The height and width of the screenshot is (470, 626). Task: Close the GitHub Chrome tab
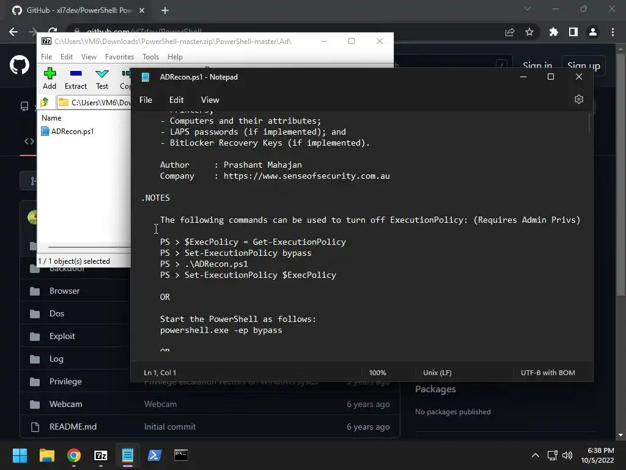click(142, 10)
